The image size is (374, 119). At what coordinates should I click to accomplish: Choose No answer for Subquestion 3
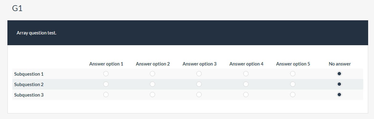[339, 95]
